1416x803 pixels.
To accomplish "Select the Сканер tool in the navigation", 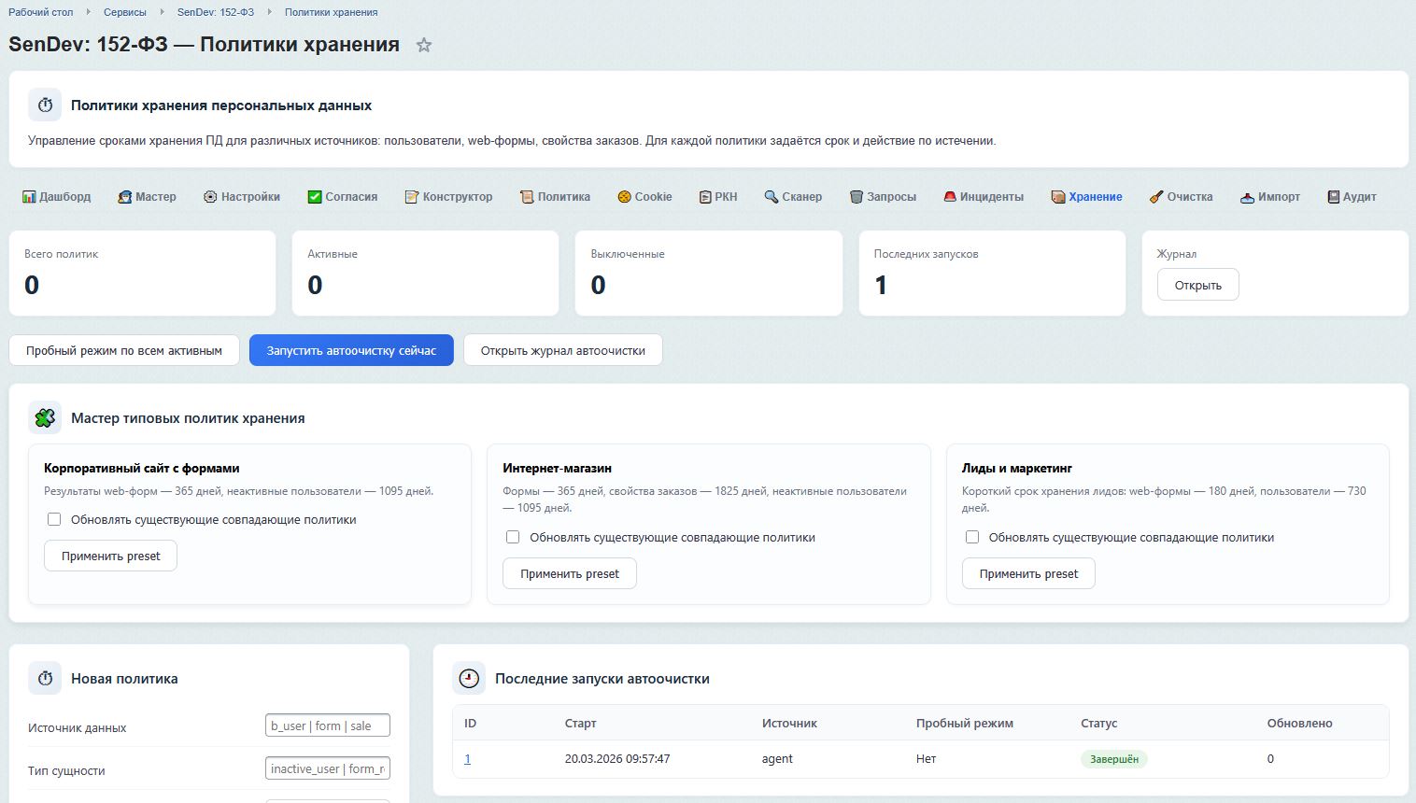I will pos(771,196).
